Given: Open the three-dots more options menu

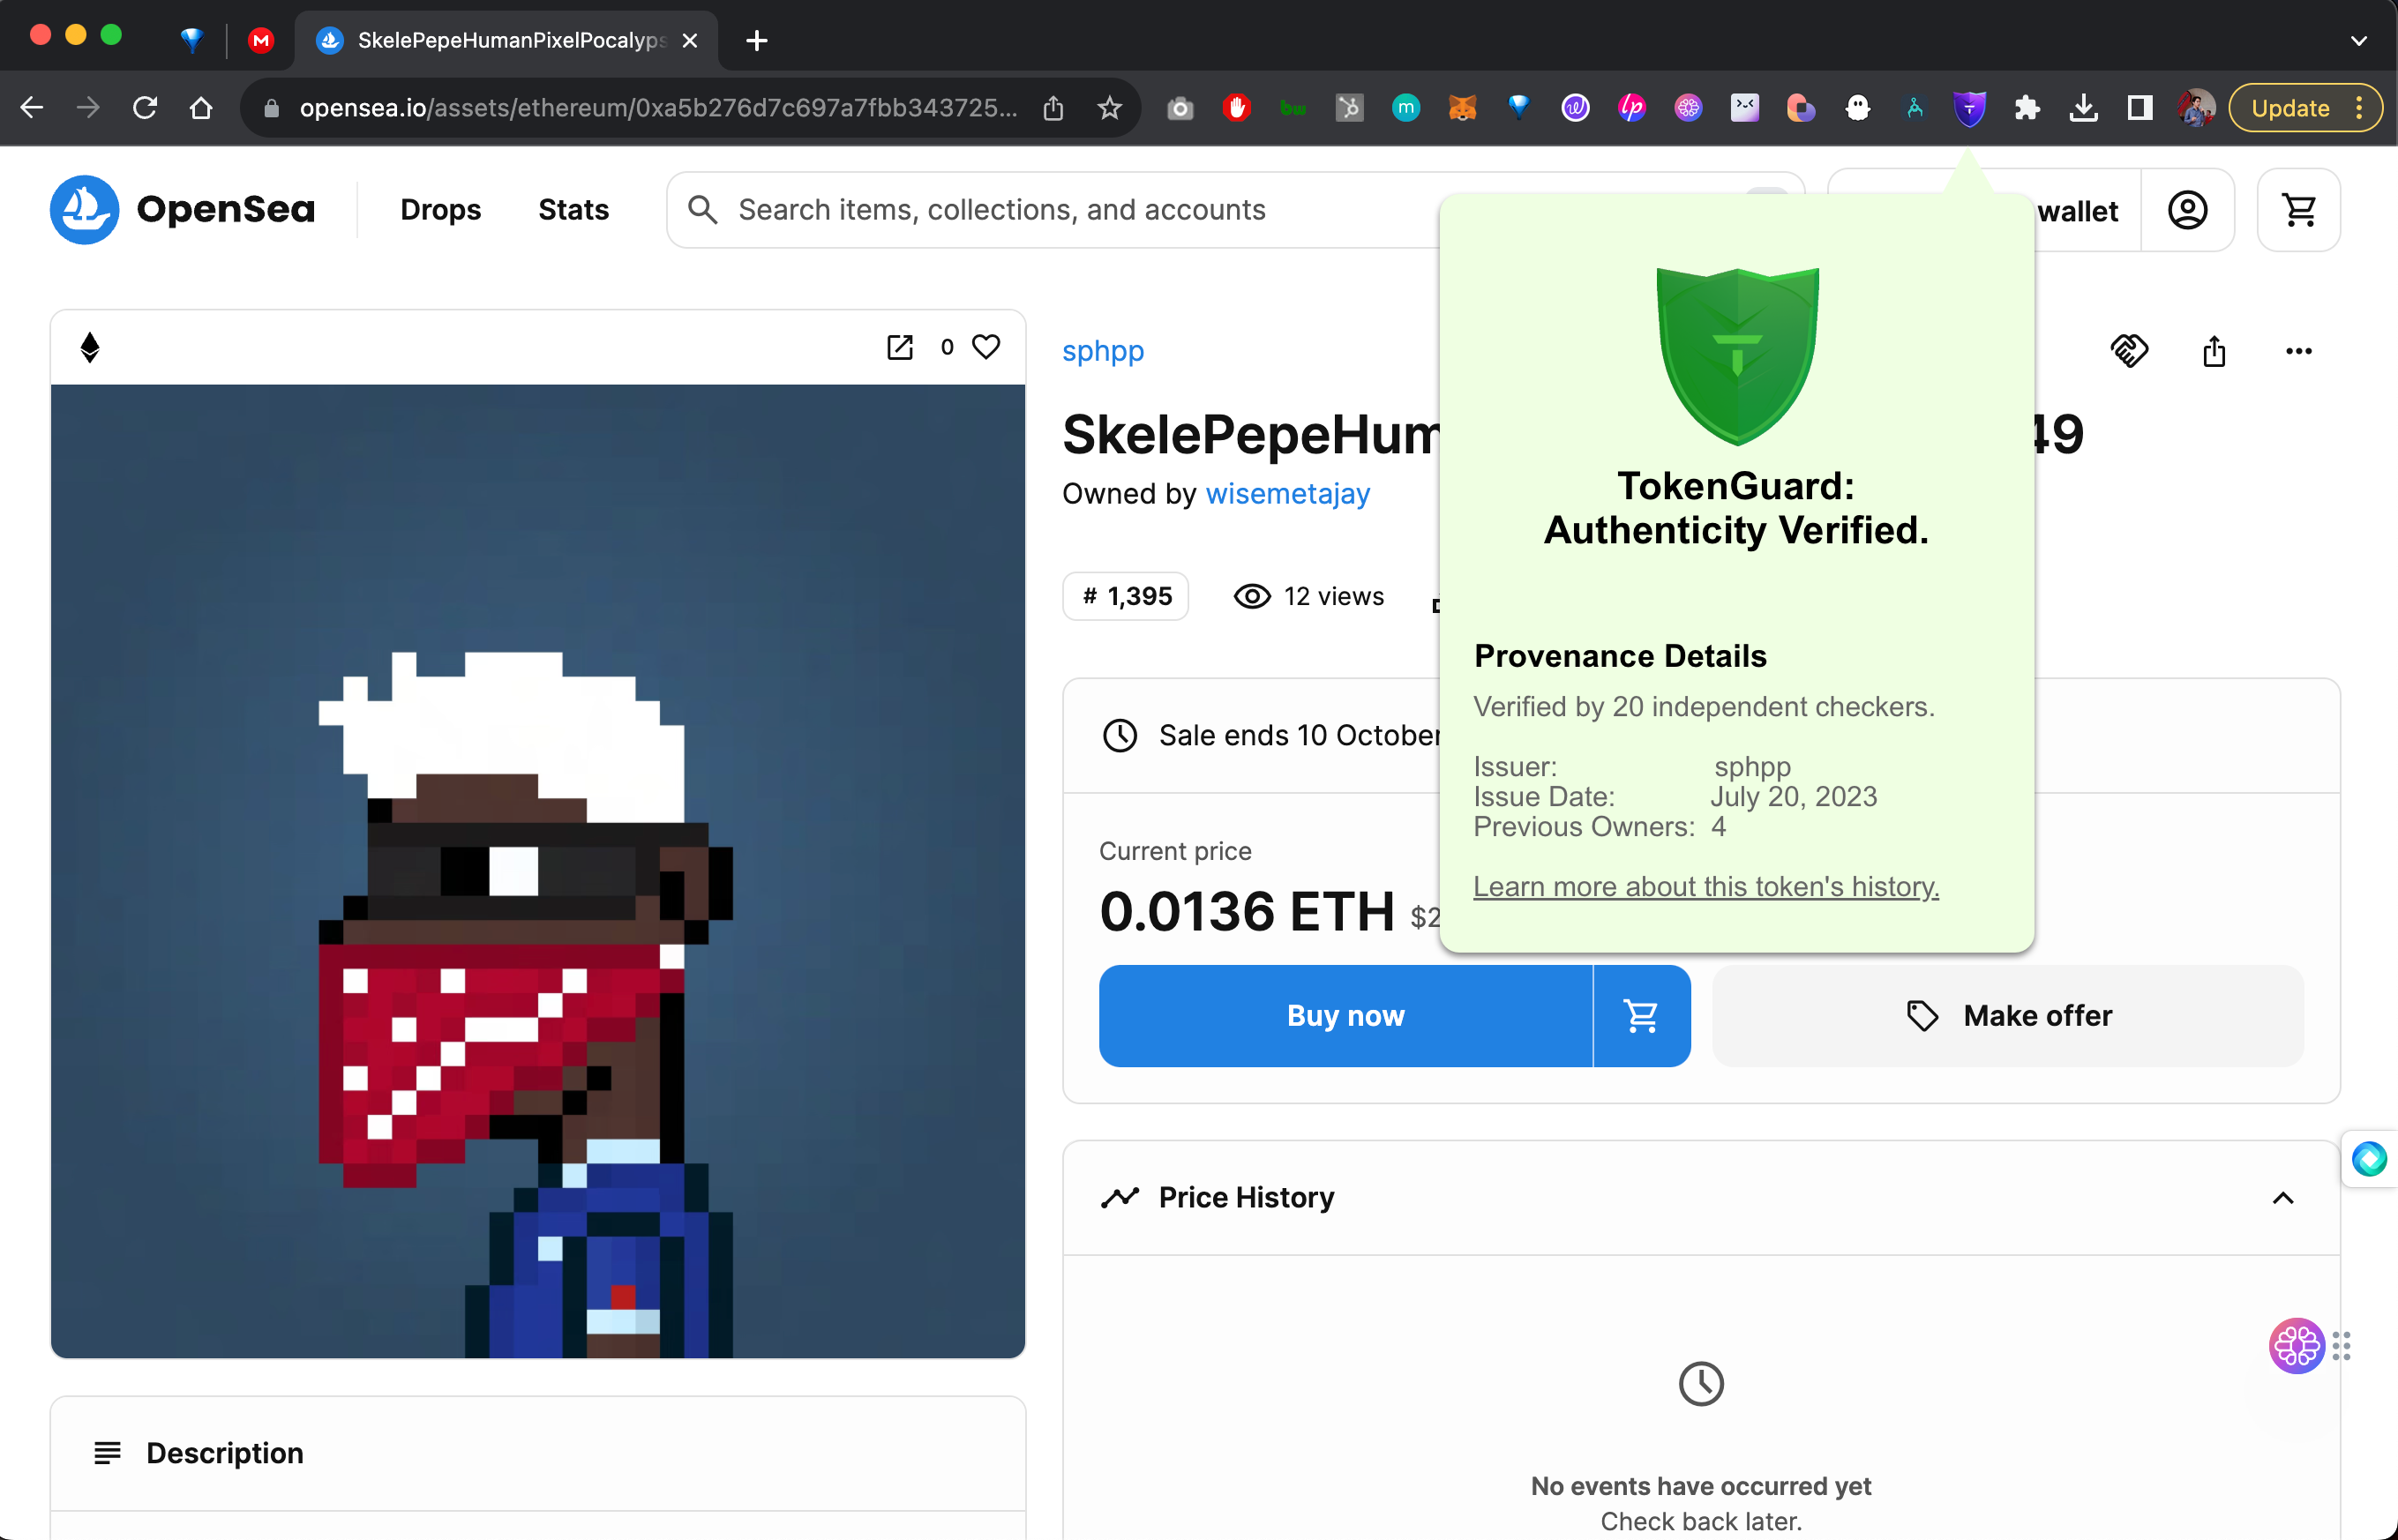Looking at the screenshot, I should (2298, 351).
